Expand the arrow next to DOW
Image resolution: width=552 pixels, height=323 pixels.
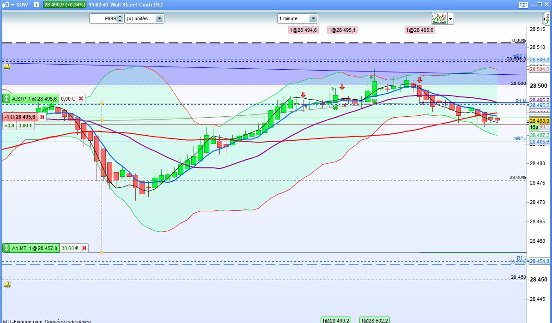tap(12, 5)
